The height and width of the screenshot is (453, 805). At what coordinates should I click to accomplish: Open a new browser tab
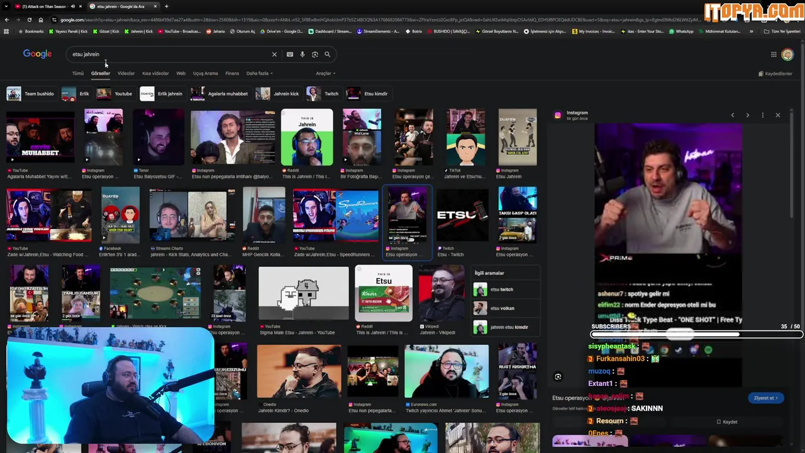click(x=166, y=6)
